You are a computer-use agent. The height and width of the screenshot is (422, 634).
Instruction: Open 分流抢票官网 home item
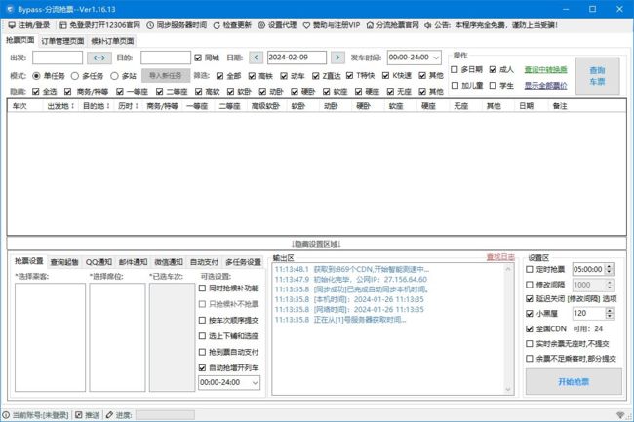click(x=393, y=25)
